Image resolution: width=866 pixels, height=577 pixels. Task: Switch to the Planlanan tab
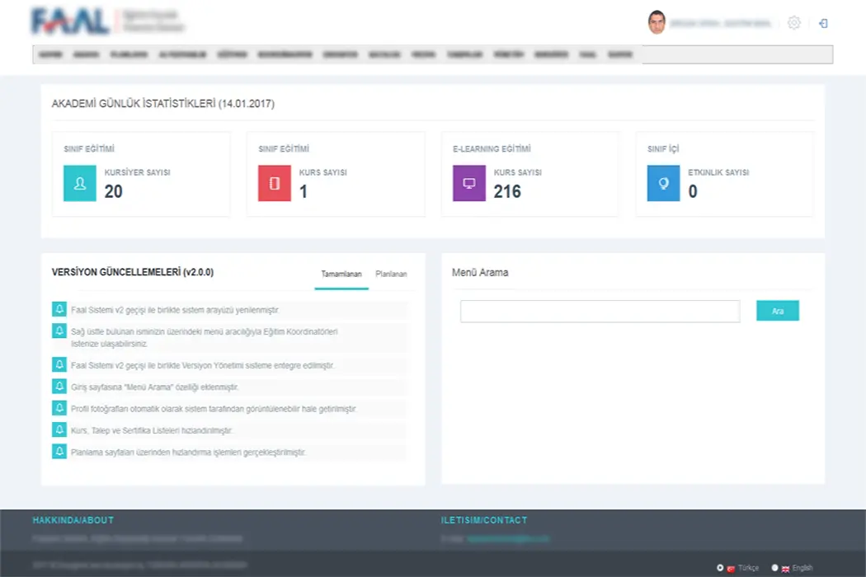click(x=391, y=274)
